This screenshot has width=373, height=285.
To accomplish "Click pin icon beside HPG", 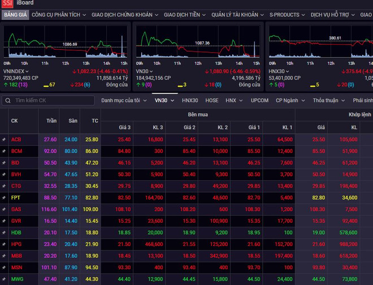I will [x=3, y=244].
